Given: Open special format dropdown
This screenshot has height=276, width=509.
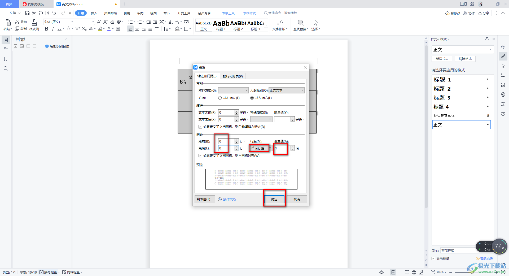Looking at the screenshot, I should (261, 119).
